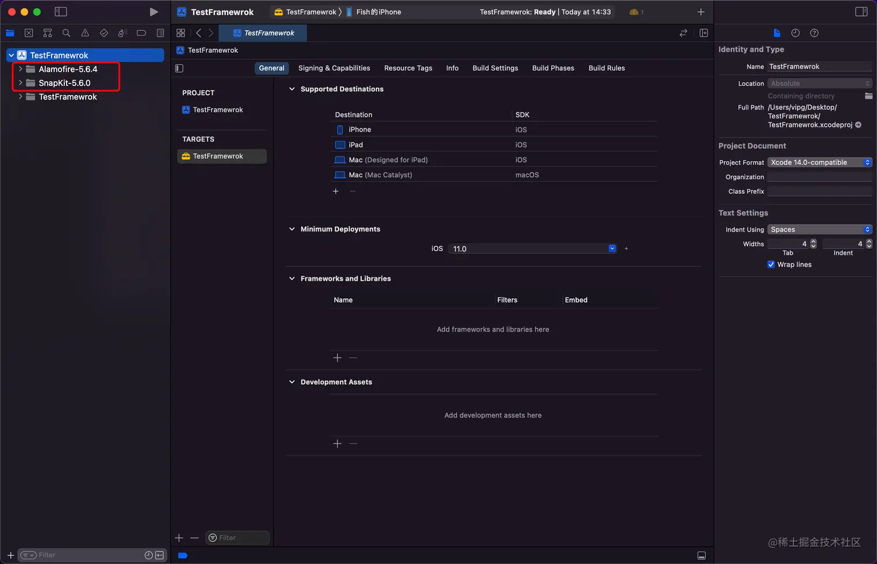Expand the SnapKit-5.6.0 folder
877x564 pixels.
pyautogui.click(x=20, y=83)
